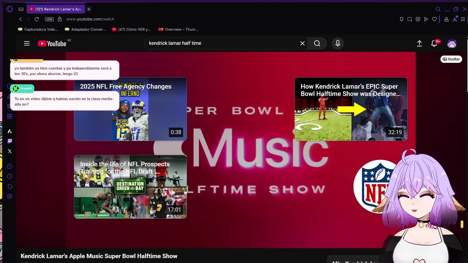The image size is (468, 263).
Task: Open the YouTube account avatar menu
Action: click(452, 43)
